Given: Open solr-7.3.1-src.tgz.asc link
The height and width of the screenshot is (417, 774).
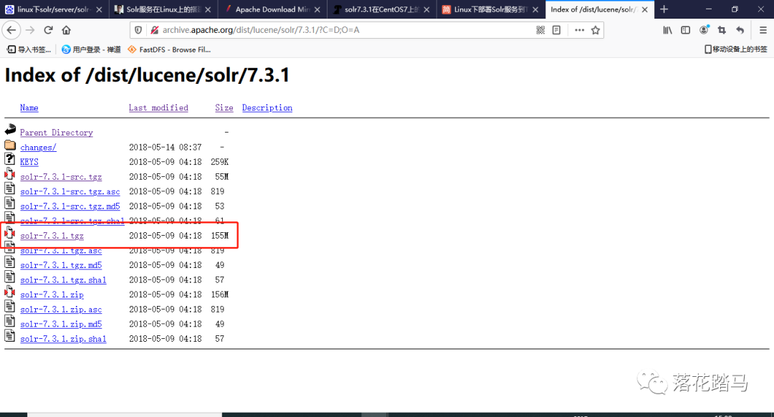Looking at the screenshot, I should (x=70, y=191).
